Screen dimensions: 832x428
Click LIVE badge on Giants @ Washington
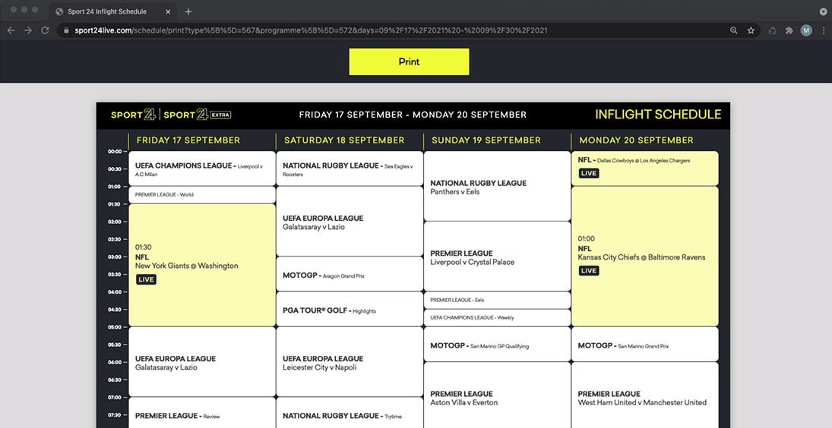146,279
